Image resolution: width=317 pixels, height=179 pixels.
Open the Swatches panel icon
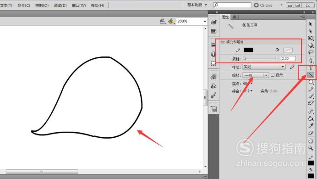[x=213, y=31]
